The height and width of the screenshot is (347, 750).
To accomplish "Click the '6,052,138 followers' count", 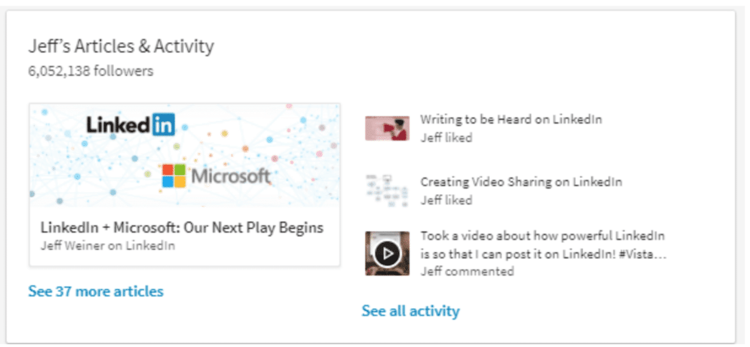I will click(91, 71).
